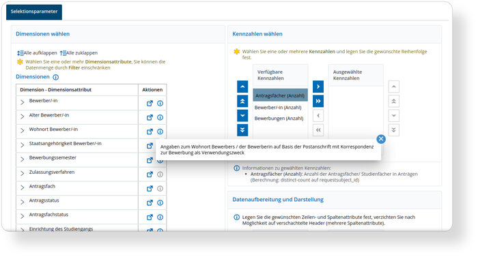478x257 pixels.
Task: Expand the Staatsangehörigkeit Bewerber/-in row
Action: click(23, 145)
